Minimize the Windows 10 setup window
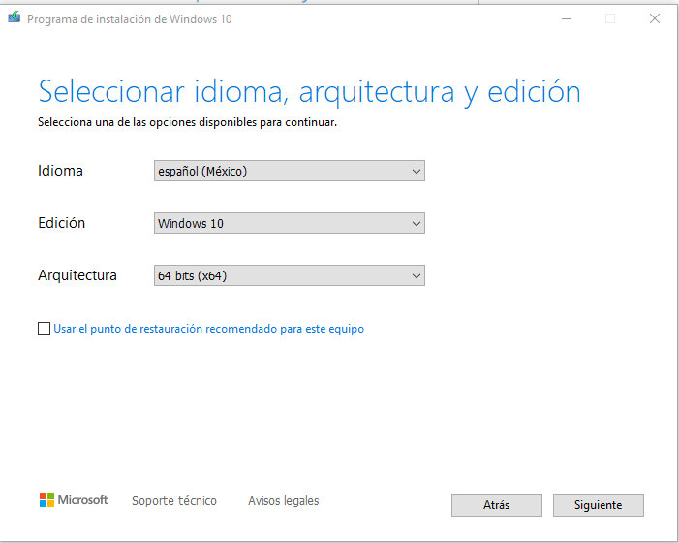The height and width of the screenshot is (543, 679). 567,18
